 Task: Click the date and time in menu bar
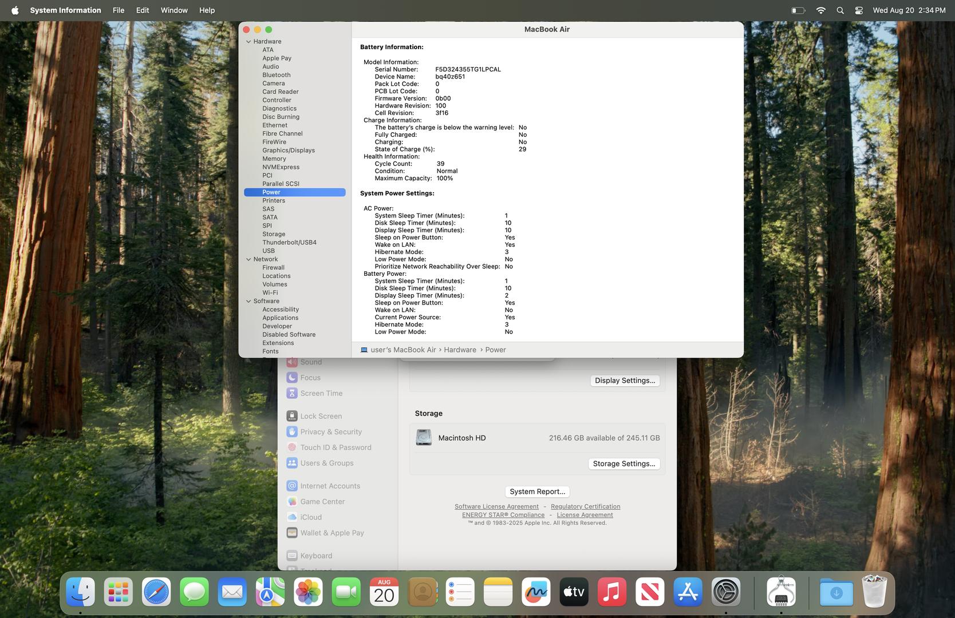point(909,10)
